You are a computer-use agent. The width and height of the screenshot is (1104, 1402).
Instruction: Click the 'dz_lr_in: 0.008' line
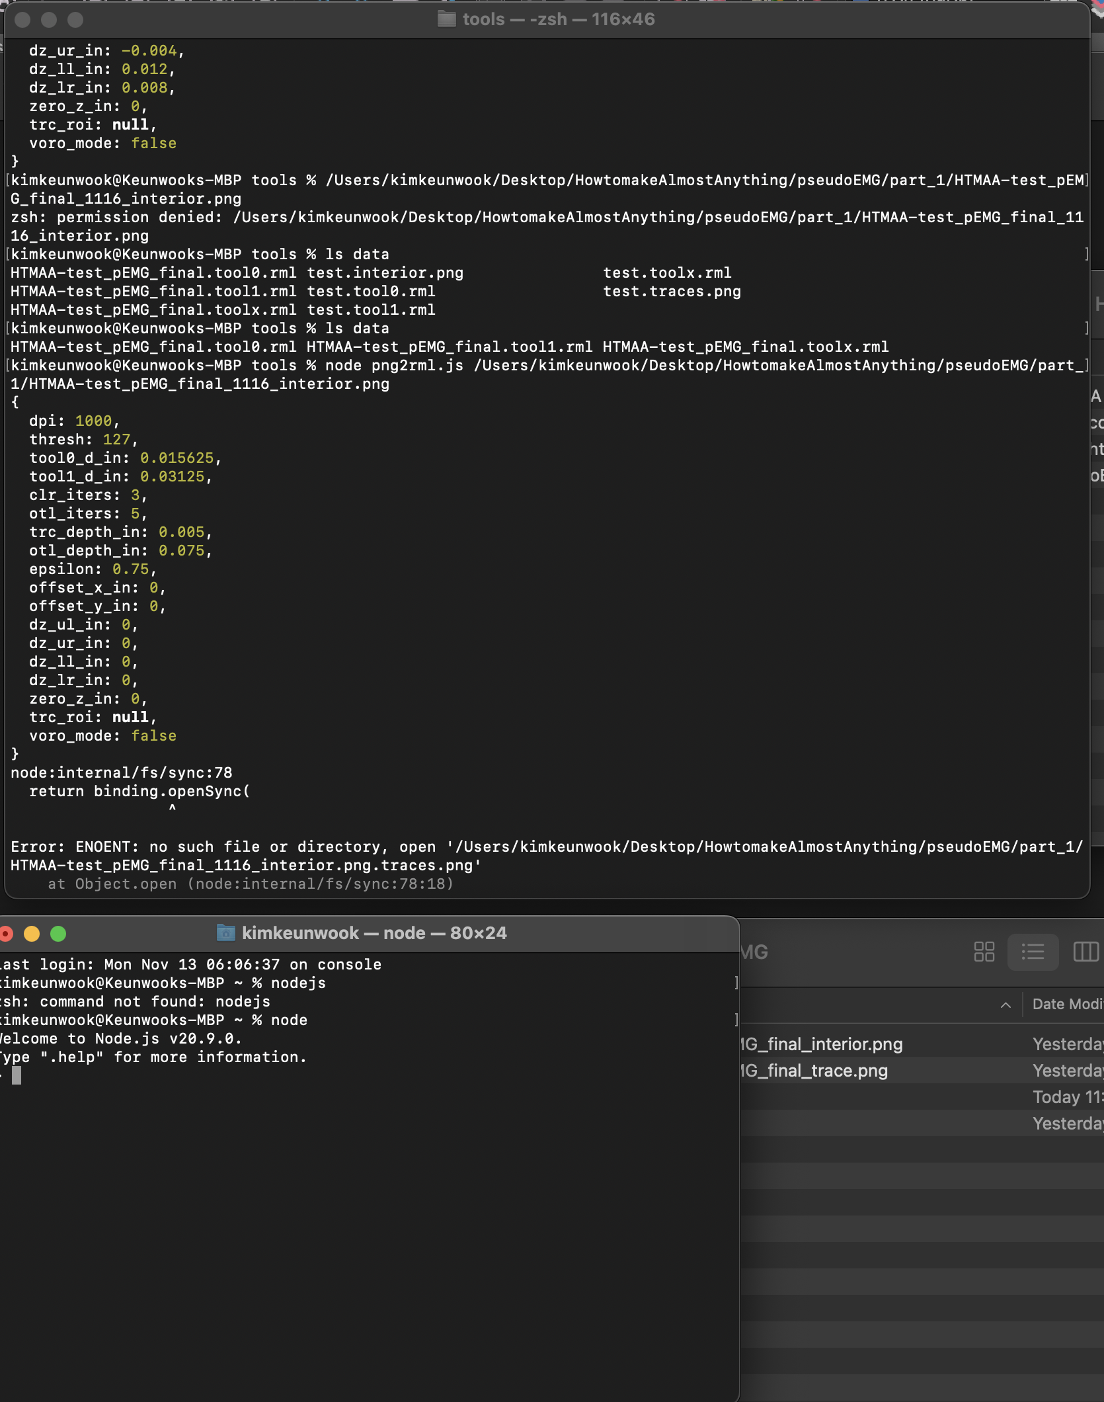102,88
